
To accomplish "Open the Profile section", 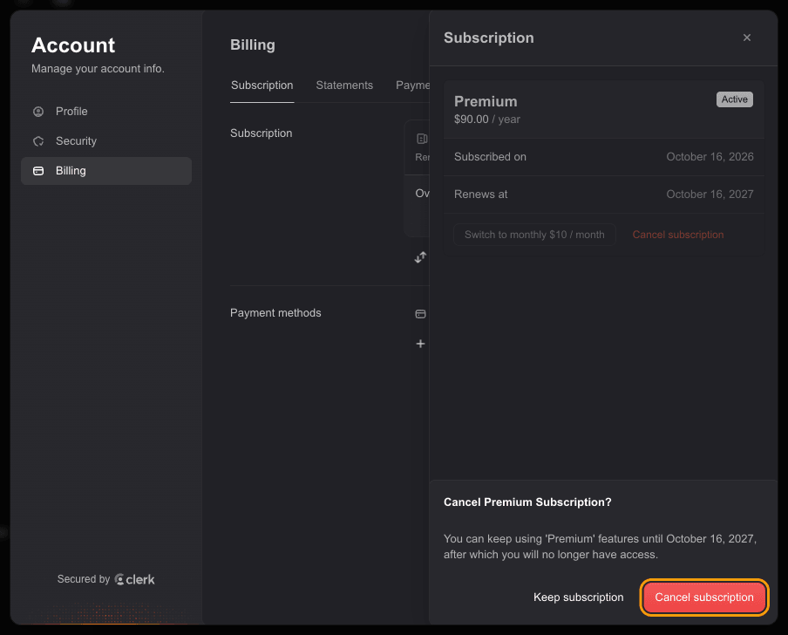I will click(106, 111).
